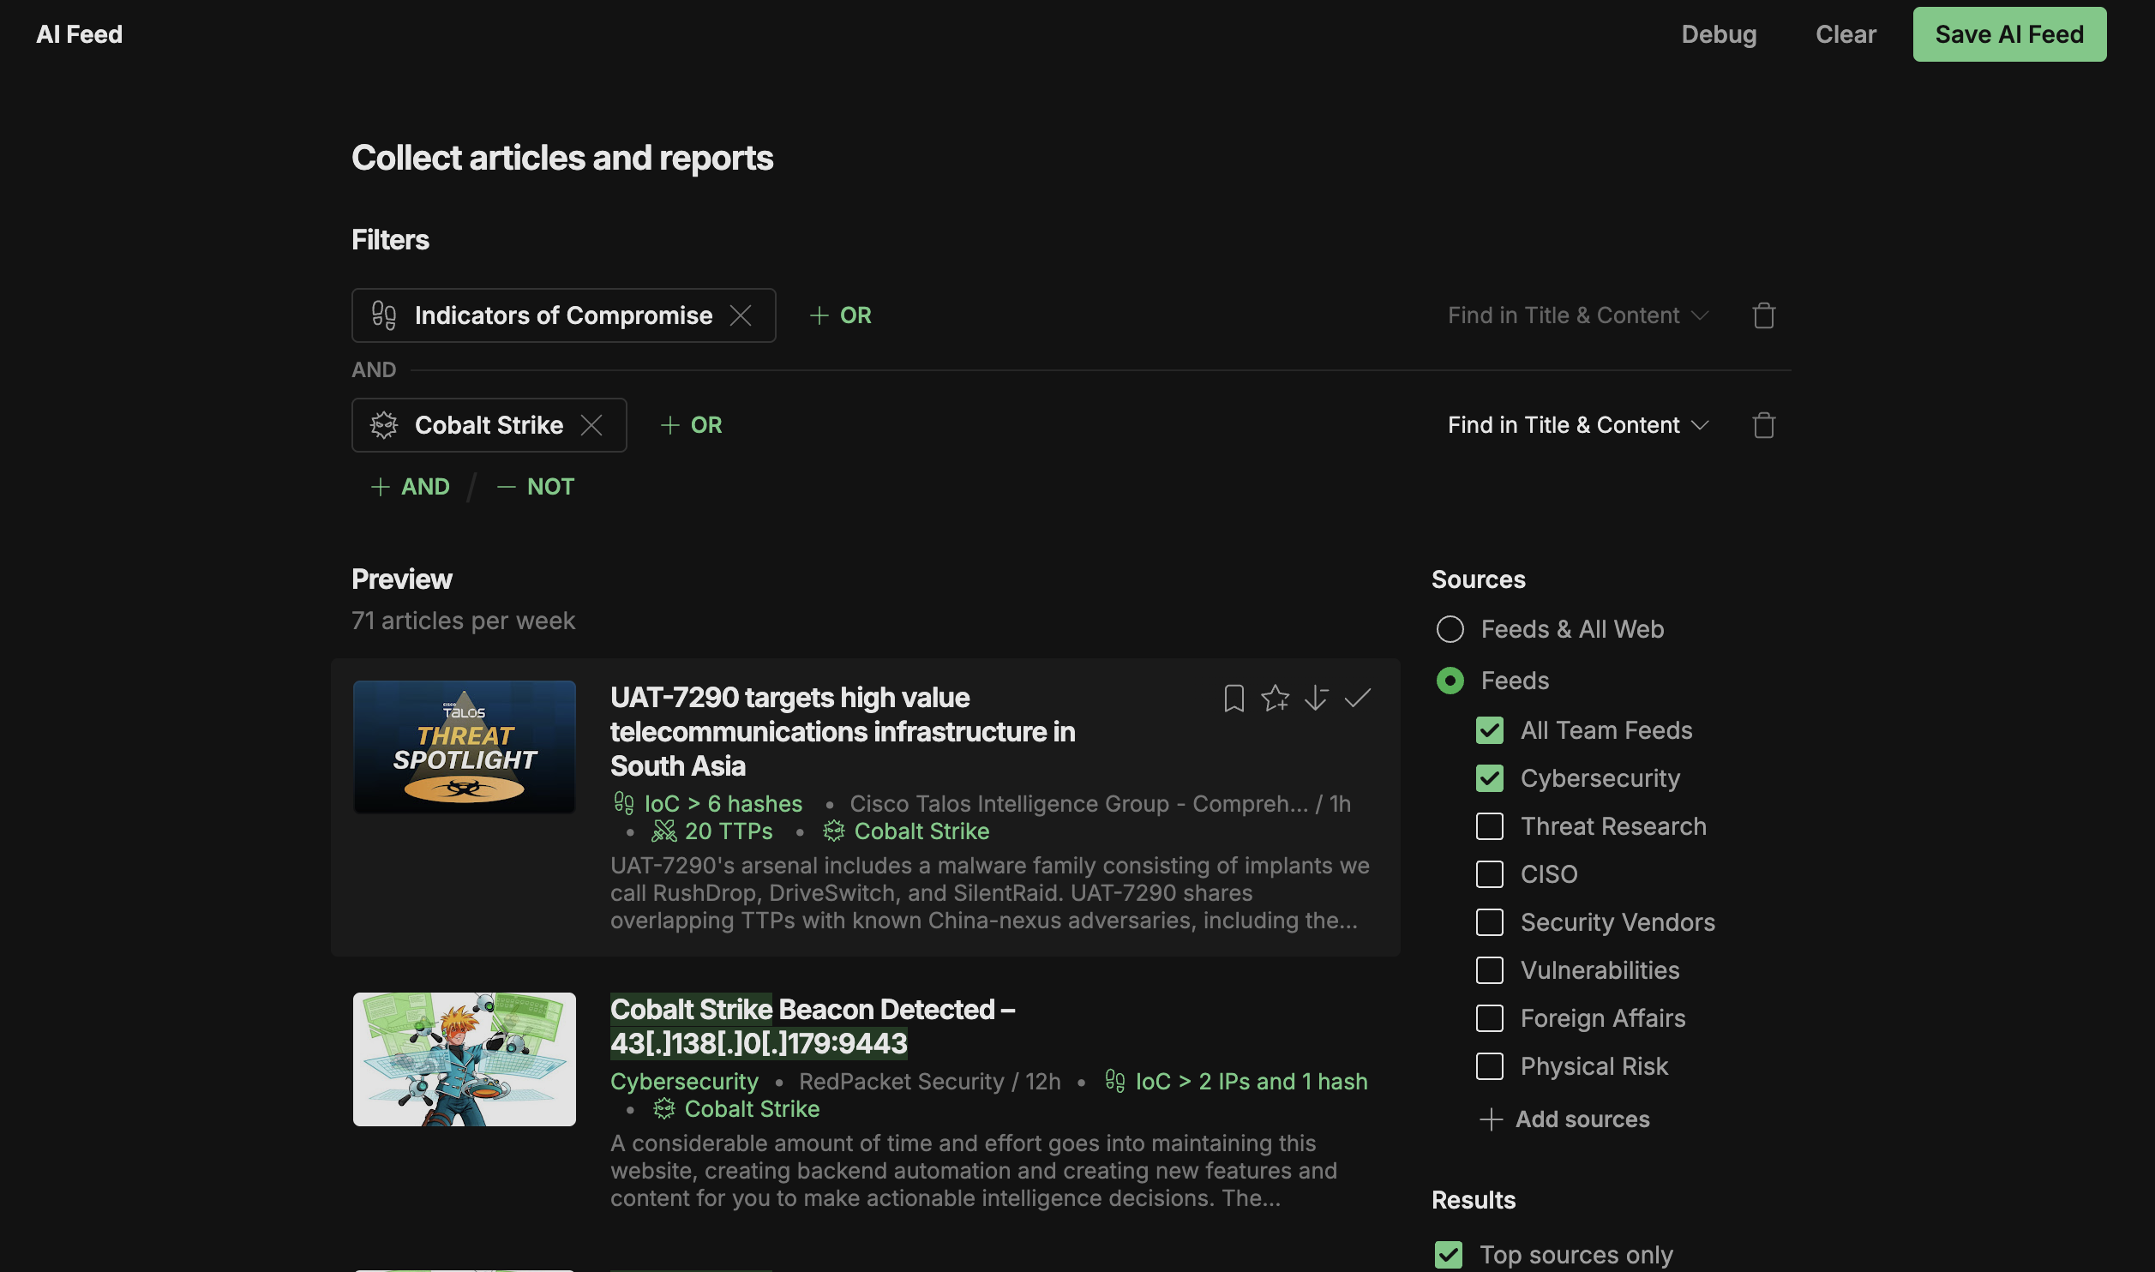Screen dimensions: 2155x1272
Task: Mark the UAT-7290 article as read
Action: pos(1358,698)
